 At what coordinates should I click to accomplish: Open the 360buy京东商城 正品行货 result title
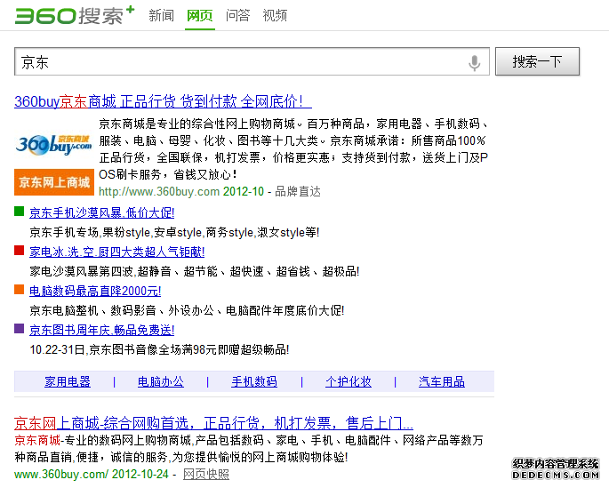163,101
